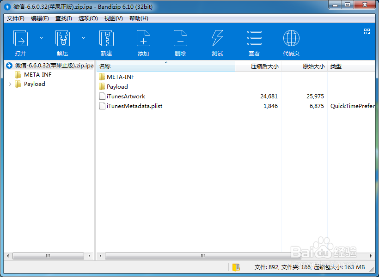Click compressed size 24,681 cell
The width and height of the screenshot is (379, 277).
269,96
